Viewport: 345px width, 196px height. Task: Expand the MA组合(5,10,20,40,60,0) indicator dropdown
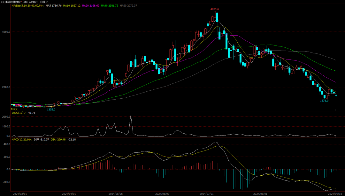(x=43, y=6)
